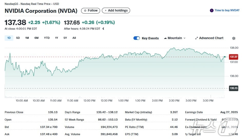The image size is (242, 139).
Task: Click the red 137.37 current price marker
Action: (233, 57)
